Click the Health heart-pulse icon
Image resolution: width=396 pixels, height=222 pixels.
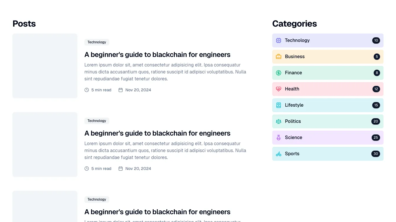[x=279, y=89]
